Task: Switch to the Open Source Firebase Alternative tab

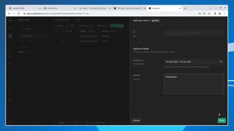Action: point(129,8)
